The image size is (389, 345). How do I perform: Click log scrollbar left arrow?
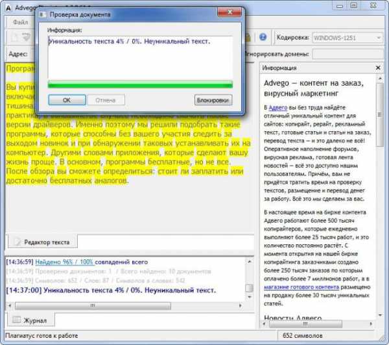coord(10,305)
